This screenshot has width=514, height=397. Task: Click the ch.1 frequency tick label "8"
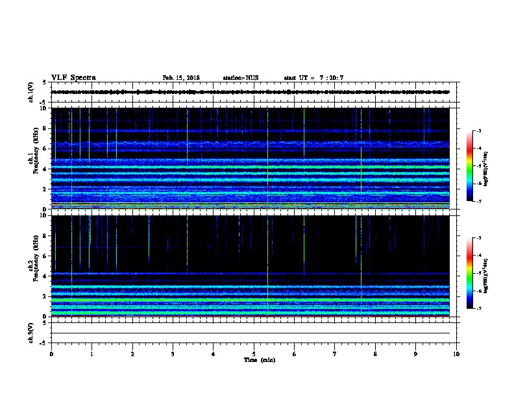pos(45,128)
